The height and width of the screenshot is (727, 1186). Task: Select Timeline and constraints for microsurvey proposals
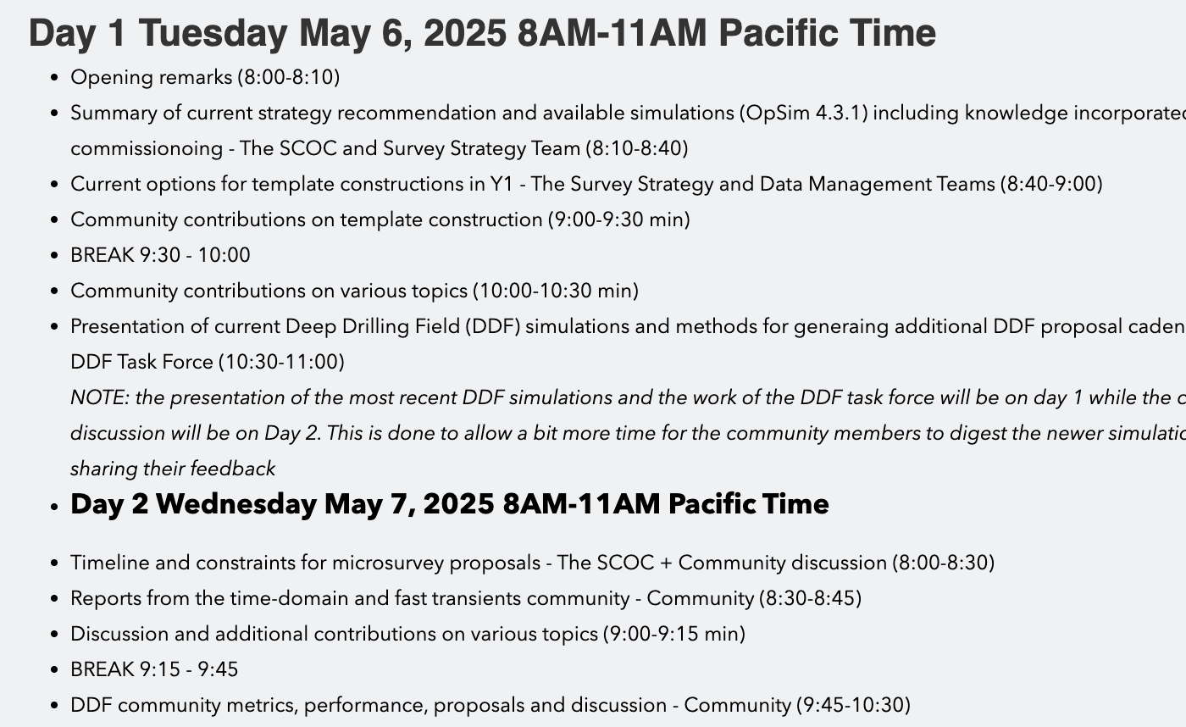[x=532, y=563]
